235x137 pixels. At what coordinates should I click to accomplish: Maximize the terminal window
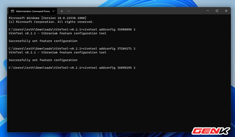click(x=217, y=11)
